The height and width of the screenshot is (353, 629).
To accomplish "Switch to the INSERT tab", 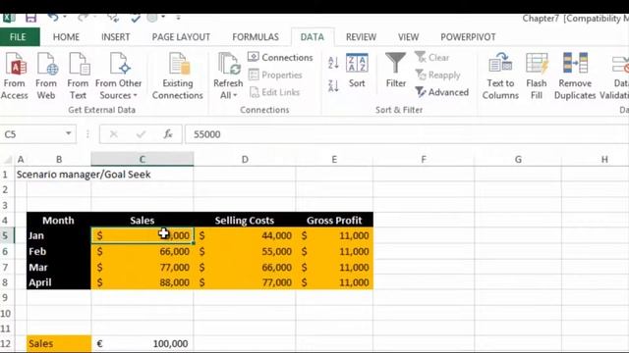I will pos(116,37).
